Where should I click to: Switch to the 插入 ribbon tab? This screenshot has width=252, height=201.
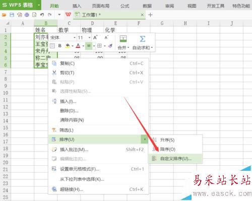point(77,6)
